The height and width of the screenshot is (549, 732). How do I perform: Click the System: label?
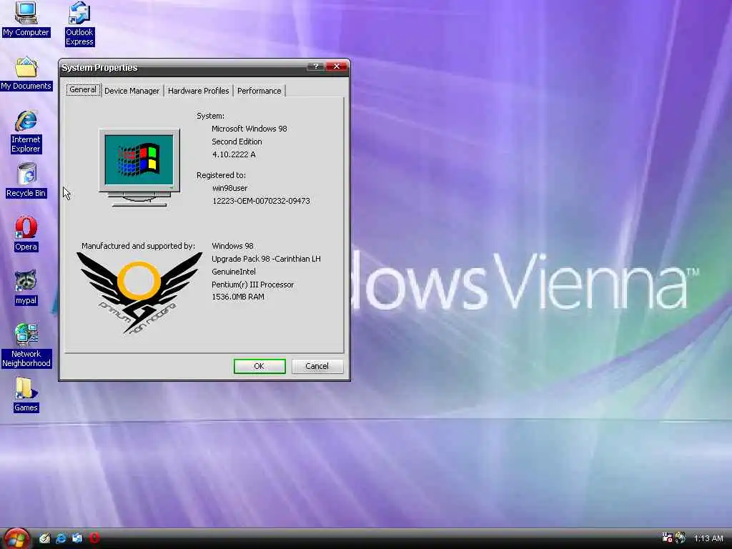point(210,116)
